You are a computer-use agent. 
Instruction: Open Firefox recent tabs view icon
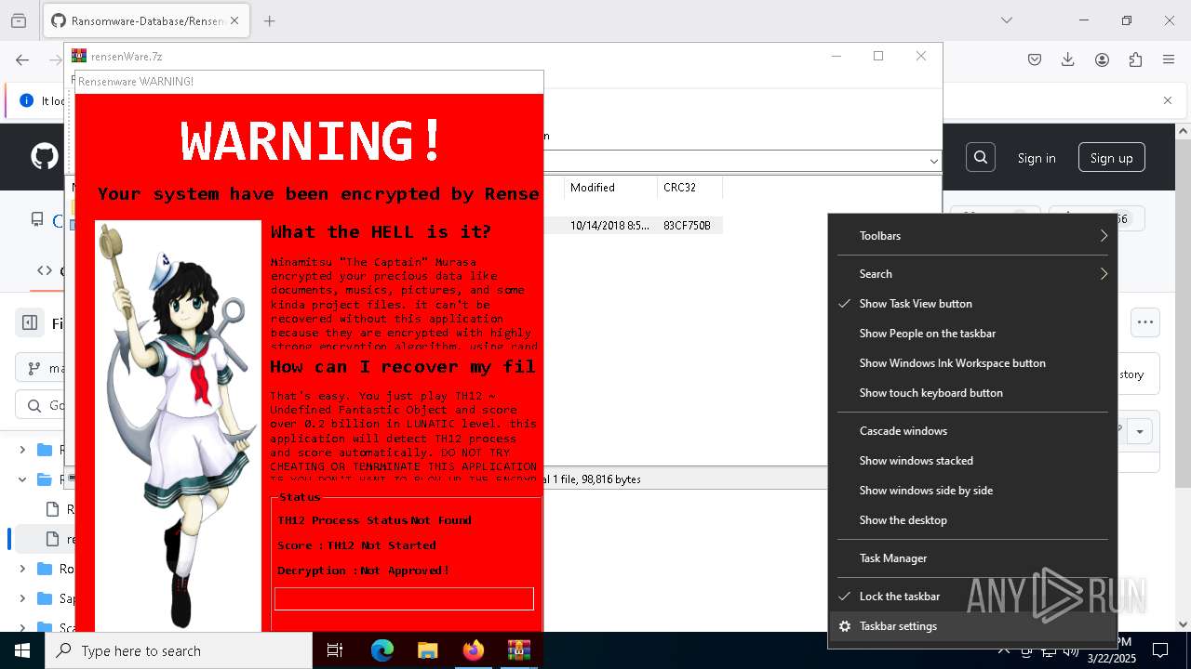pyautogui.click(x=19, y=20)
